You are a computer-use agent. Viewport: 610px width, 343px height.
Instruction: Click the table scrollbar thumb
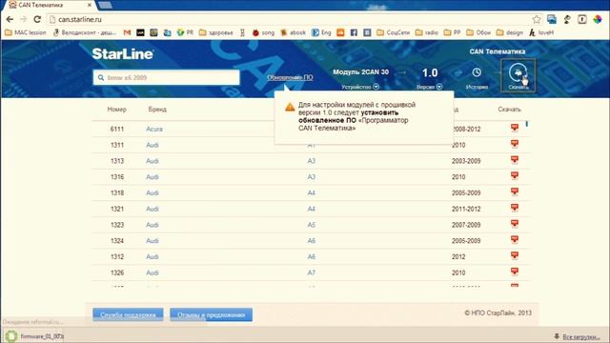[527, 124]
